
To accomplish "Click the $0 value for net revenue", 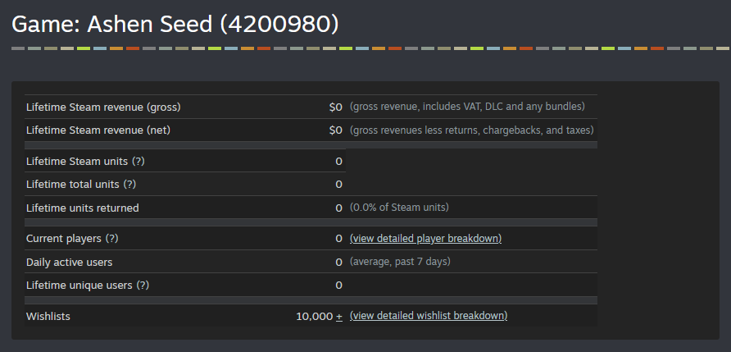I will (335, 130).
